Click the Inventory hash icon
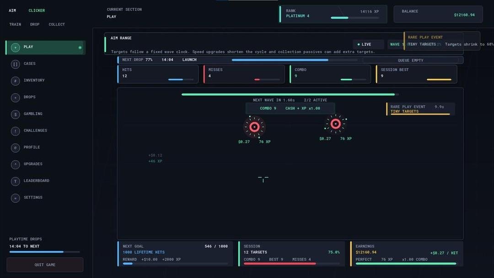This screenshot has width=494, height=278. pos(15,81)
